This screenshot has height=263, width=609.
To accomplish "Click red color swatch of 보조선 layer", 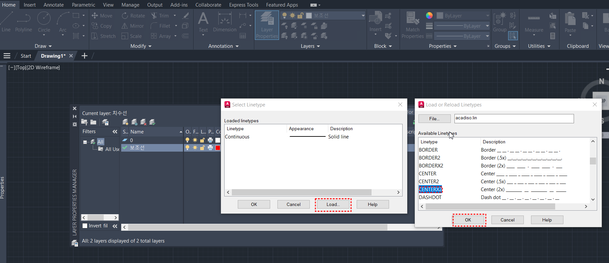I will click(218, 148).
